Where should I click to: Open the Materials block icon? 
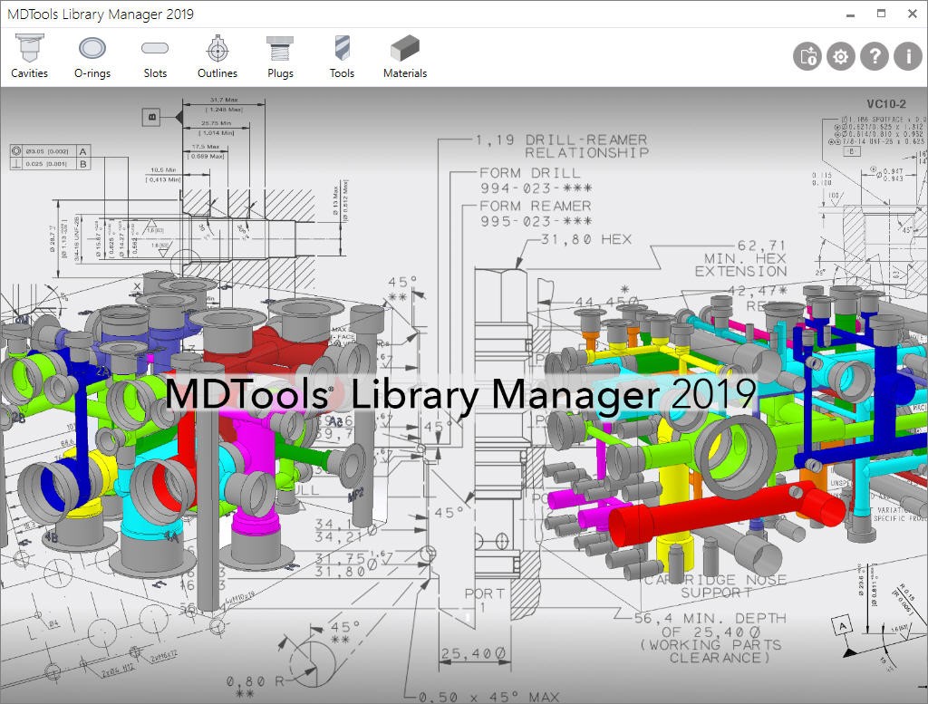[405, 49]
